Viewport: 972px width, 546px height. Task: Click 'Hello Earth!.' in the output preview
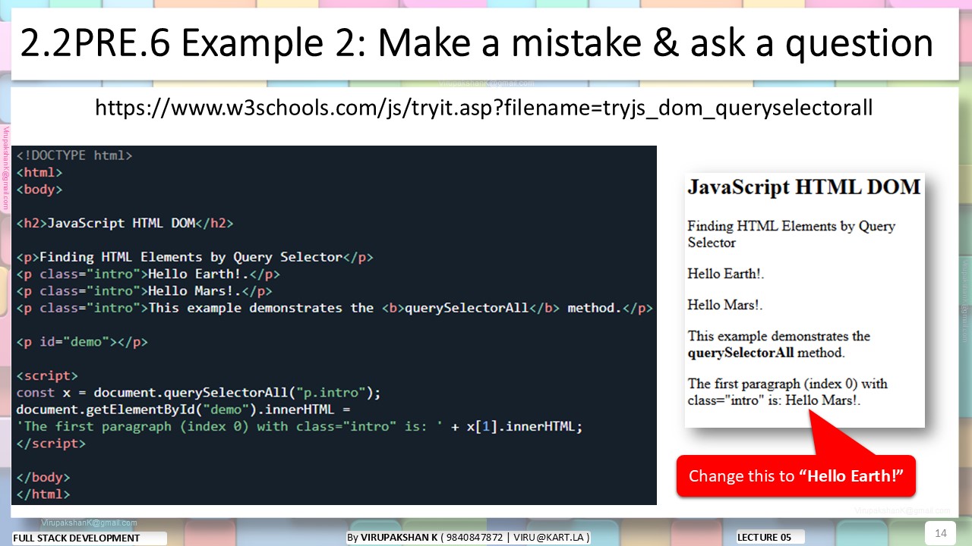click(725, 274)
